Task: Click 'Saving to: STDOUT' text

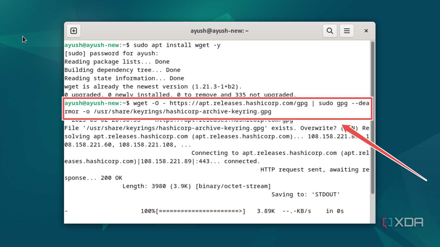Action: [306, 194]
